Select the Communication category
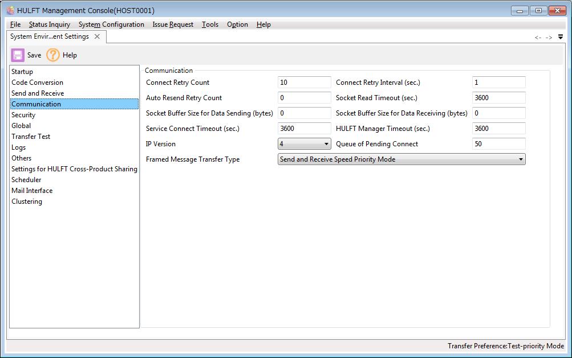 click(x=74, y=104)
